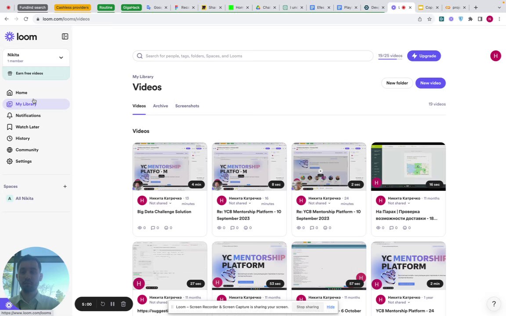The height and width of the screenshot is (316, 506).
Task: Open Settings in the sidebar
Action: click(x=36, y=161)
